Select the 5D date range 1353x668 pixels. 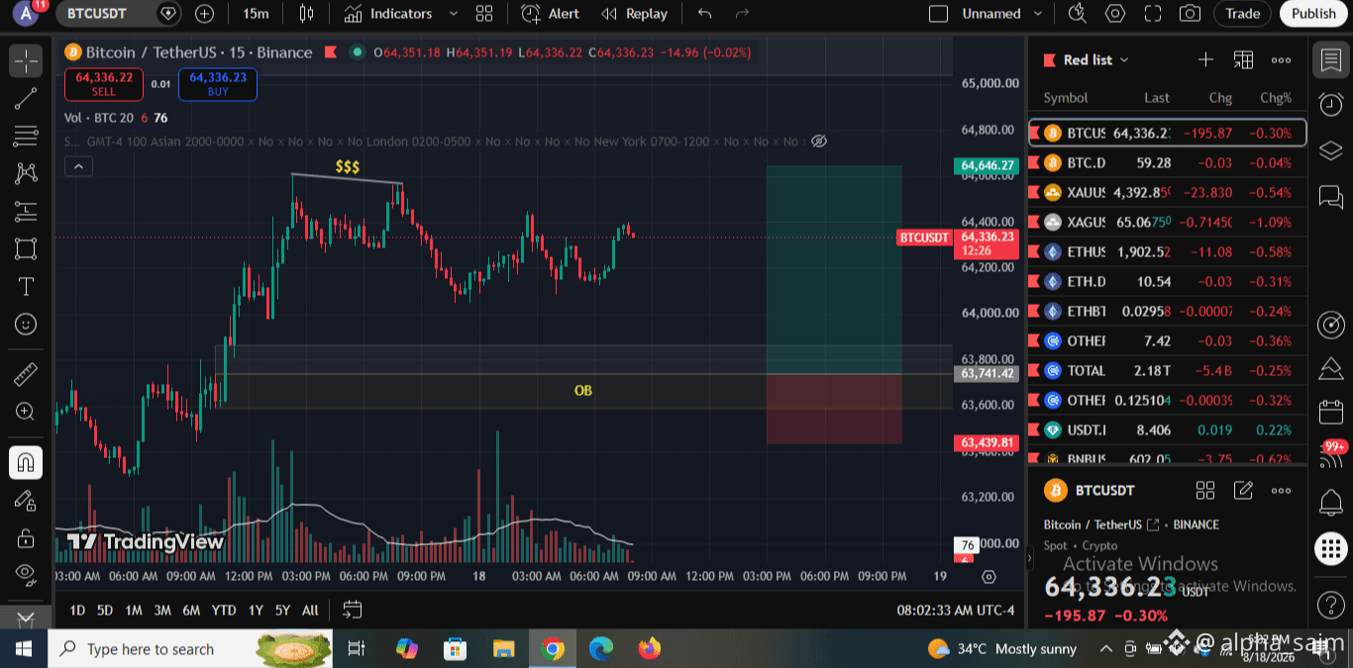(104, 611)
